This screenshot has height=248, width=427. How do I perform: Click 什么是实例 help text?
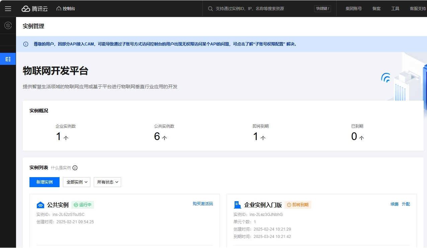61,168
